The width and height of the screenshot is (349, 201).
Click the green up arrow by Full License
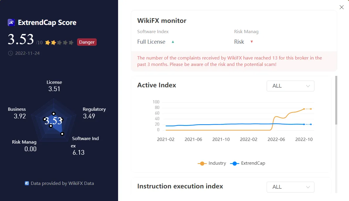[x=173, y=42]
